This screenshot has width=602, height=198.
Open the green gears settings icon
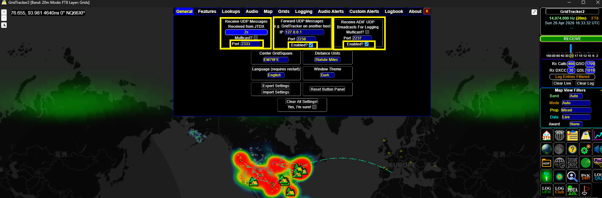[x=586, y=149]
